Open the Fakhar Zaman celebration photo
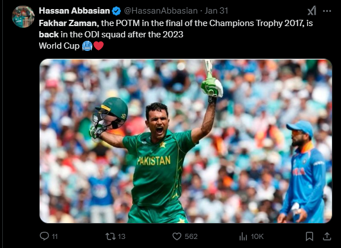341x248 pixels. [x=186, y=141]
